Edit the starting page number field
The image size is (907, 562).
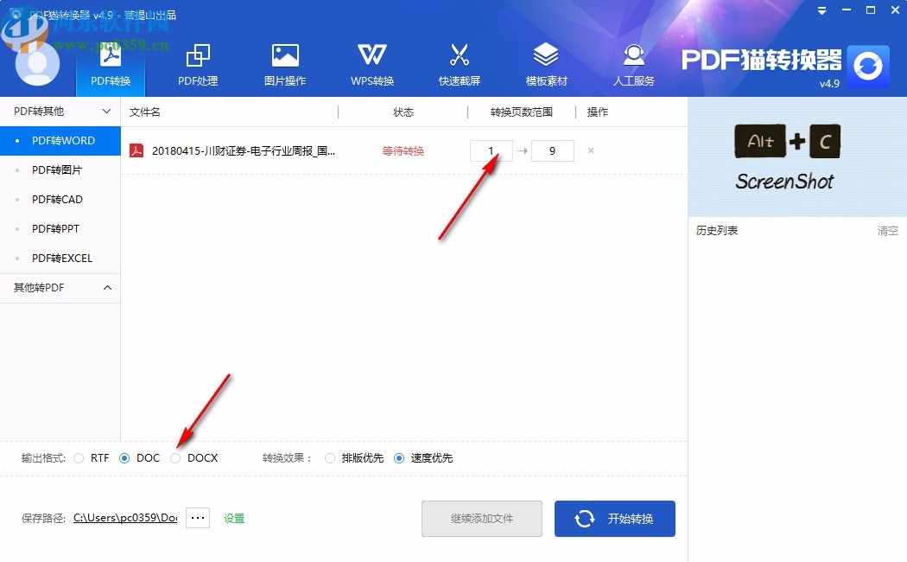[490, 150]
